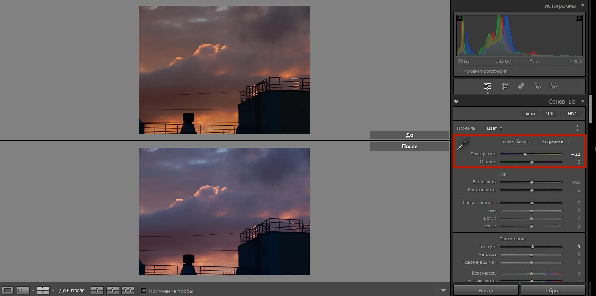Click the HDR button
The height and width of the screenshot is (296, 596).
572,114
